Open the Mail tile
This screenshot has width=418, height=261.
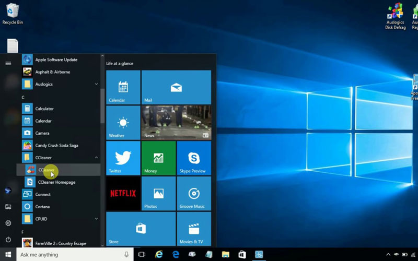pos(176,87)
